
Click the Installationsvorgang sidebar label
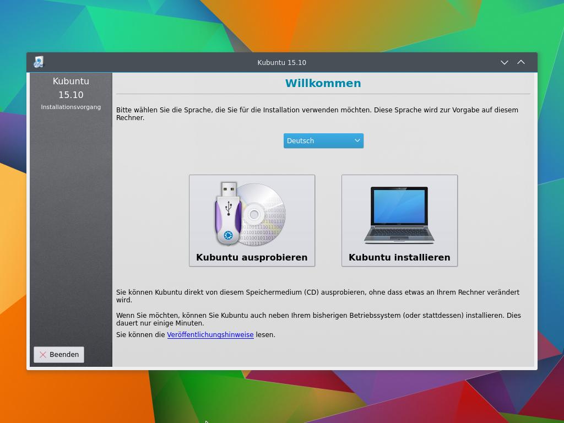[71, 107]
